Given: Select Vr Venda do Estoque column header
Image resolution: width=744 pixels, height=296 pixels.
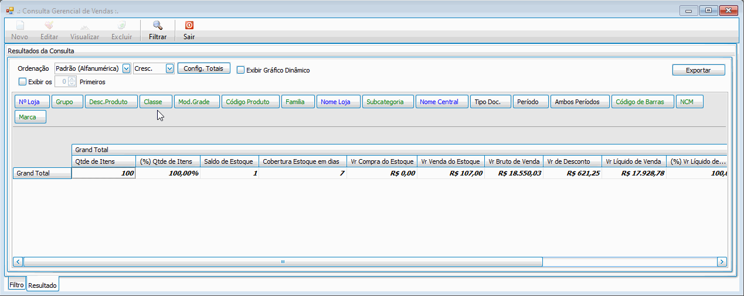Looking at the screenshot, I should (451, 161).
